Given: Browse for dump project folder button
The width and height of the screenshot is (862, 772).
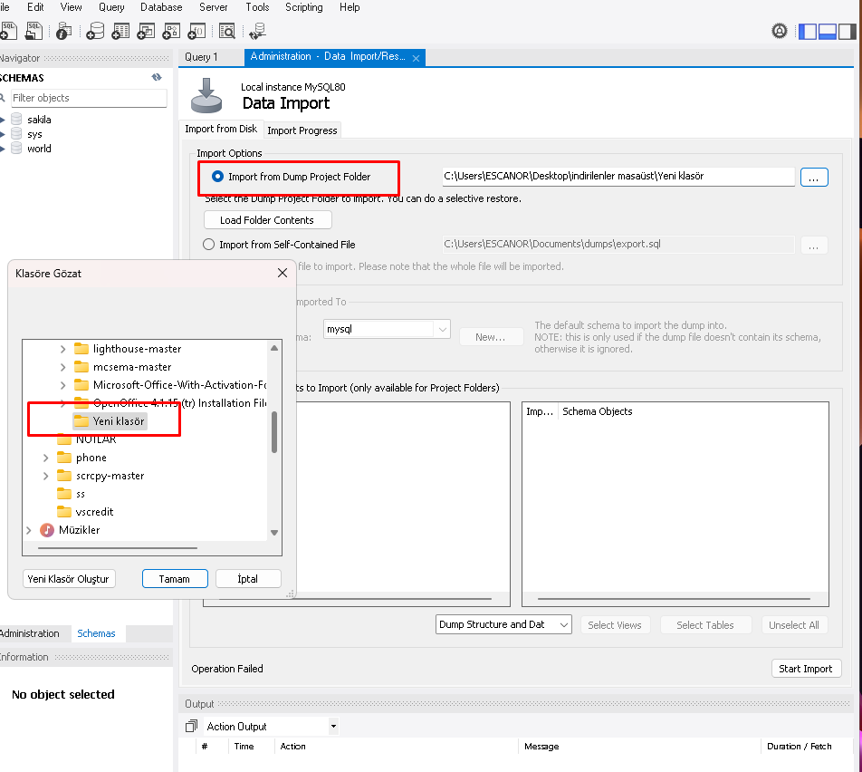Looking at the screenshot, I should coord(814,178).
